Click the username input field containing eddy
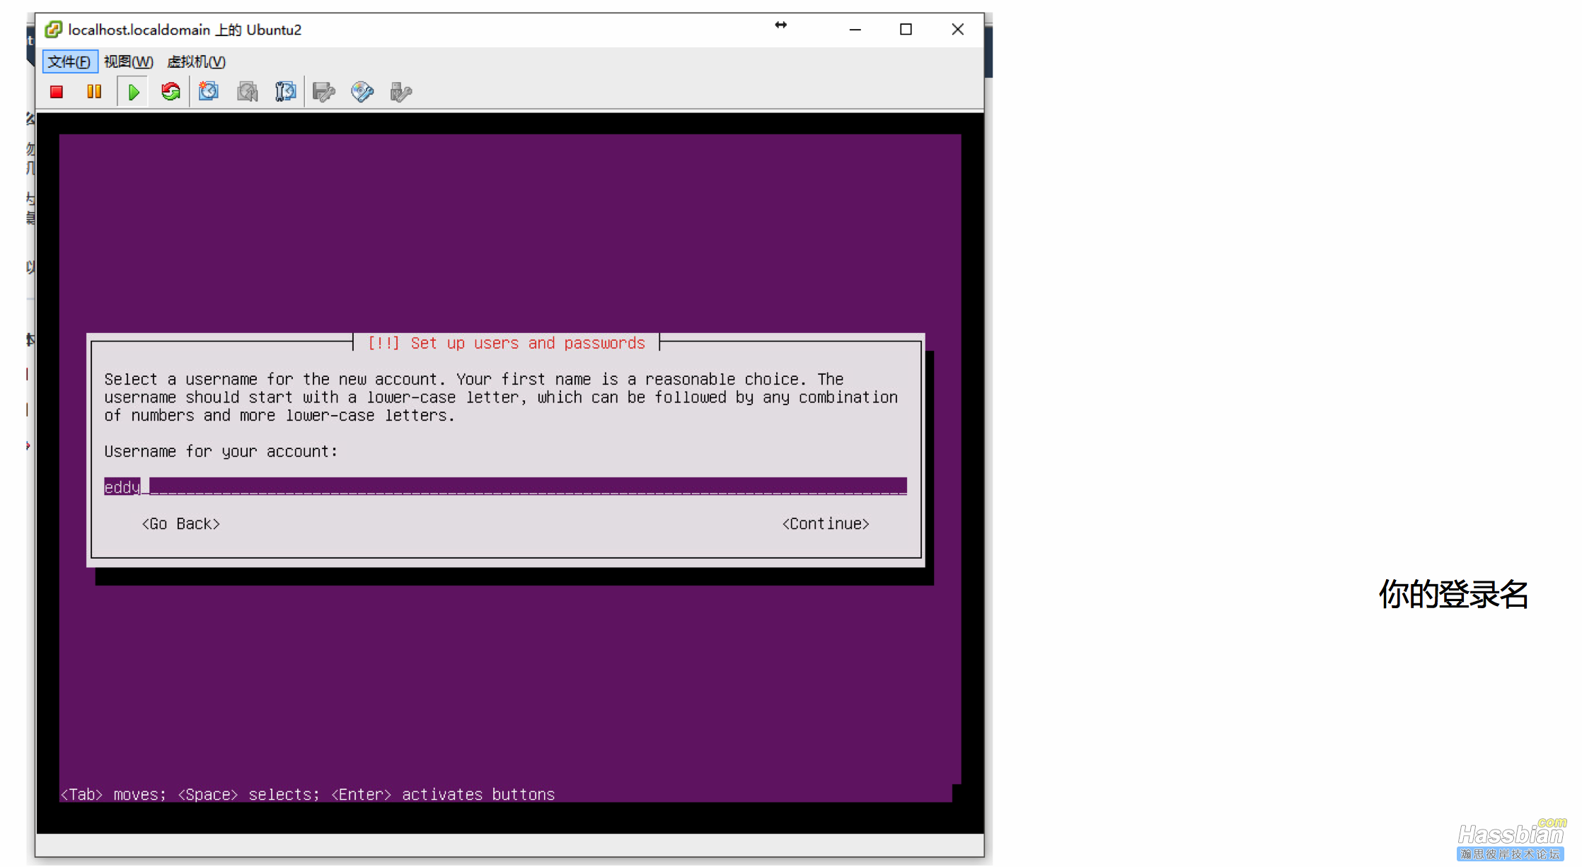 pos(505,487)
